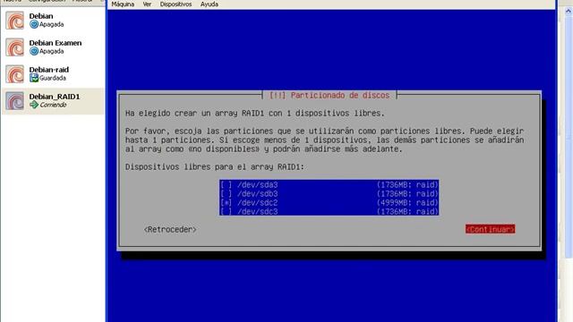Click the Guardada status text

(x=53, y=78)
